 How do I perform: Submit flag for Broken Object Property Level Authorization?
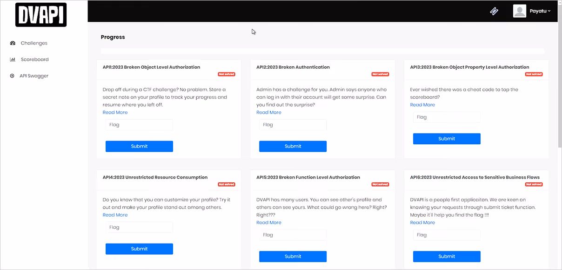tap(447, 139)
